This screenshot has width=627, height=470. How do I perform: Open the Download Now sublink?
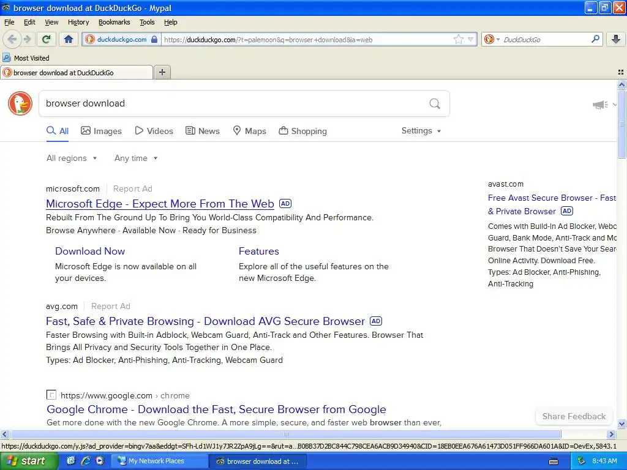(90, 252)
